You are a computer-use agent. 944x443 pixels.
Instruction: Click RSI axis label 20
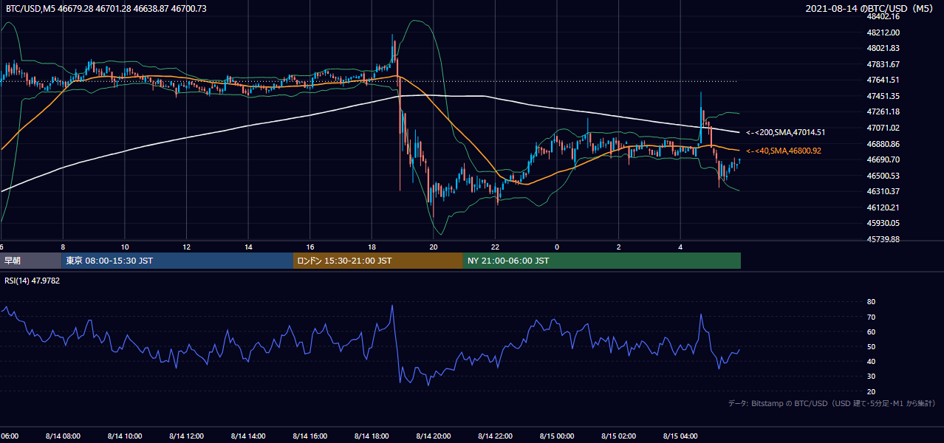871,391
